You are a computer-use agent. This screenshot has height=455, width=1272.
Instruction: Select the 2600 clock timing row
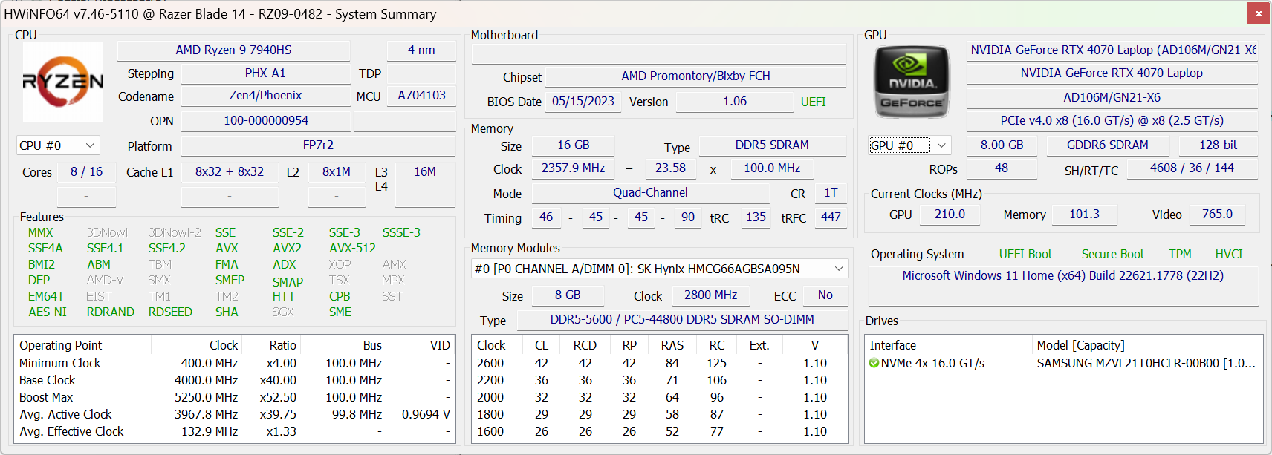660,363
